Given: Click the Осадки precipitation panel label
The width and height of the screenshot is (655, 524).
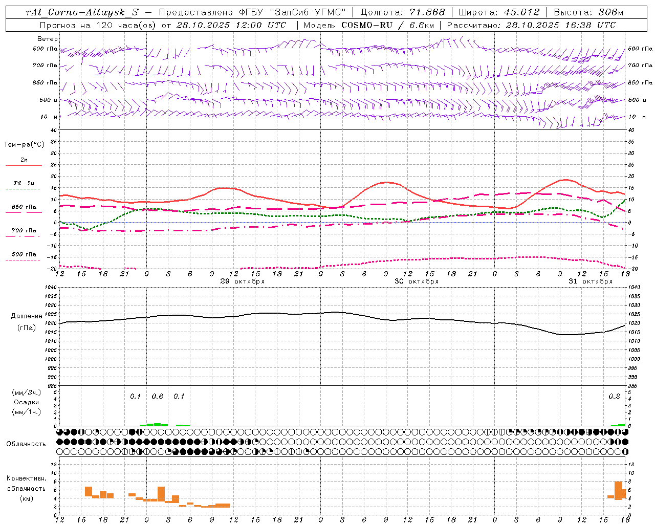Looking at the screenshot, I should point(27,402).
